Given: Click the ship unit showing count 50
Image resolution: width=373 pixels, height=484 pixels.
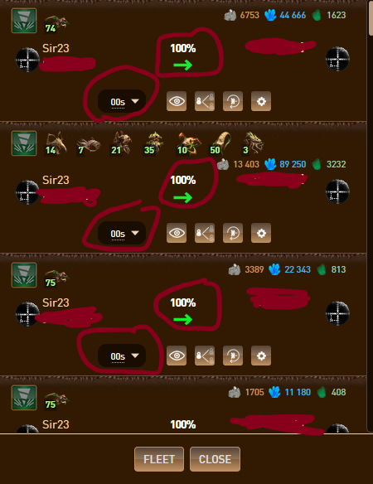Looking at the screenshot, I should tap(220, 143).
